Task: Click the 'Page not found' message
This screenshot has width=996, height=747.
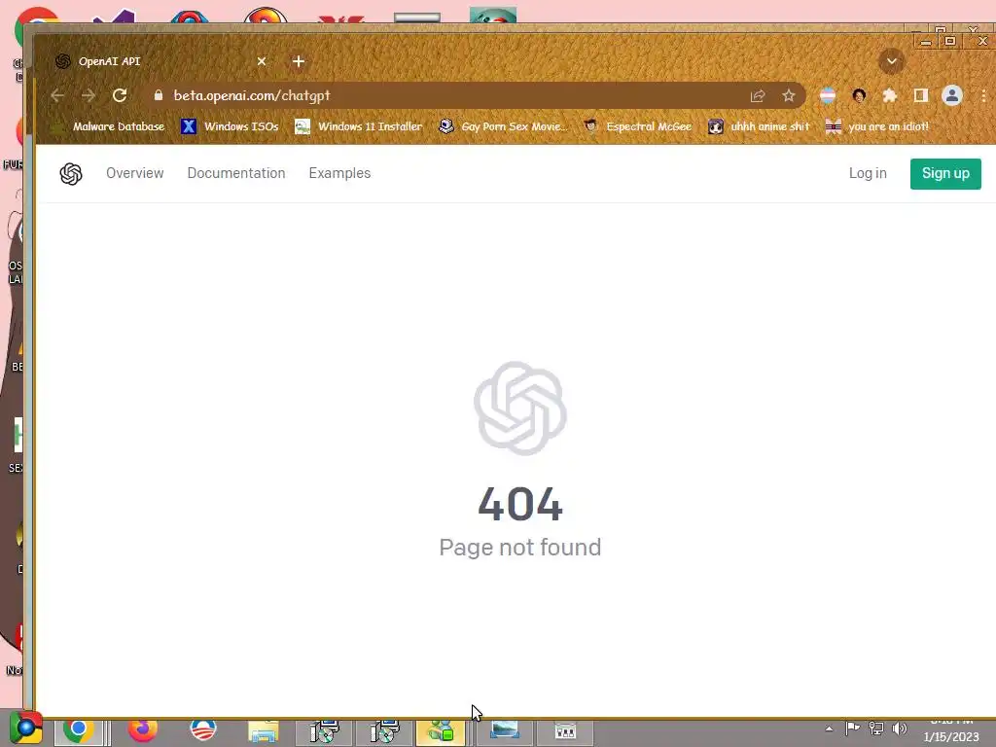Action: (520, 547)
